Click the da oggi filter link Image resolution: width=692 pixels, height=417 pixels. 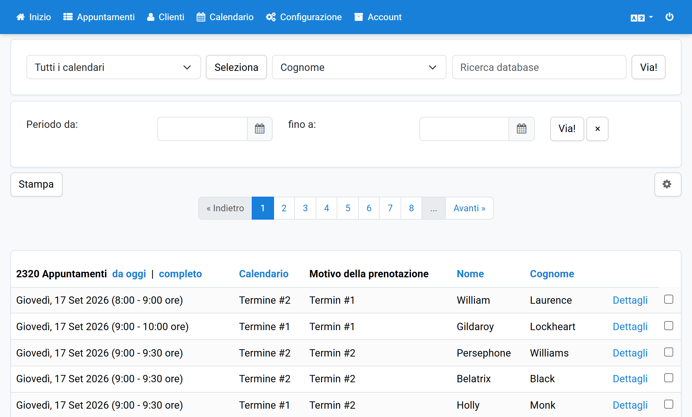(x=129, y=274)
